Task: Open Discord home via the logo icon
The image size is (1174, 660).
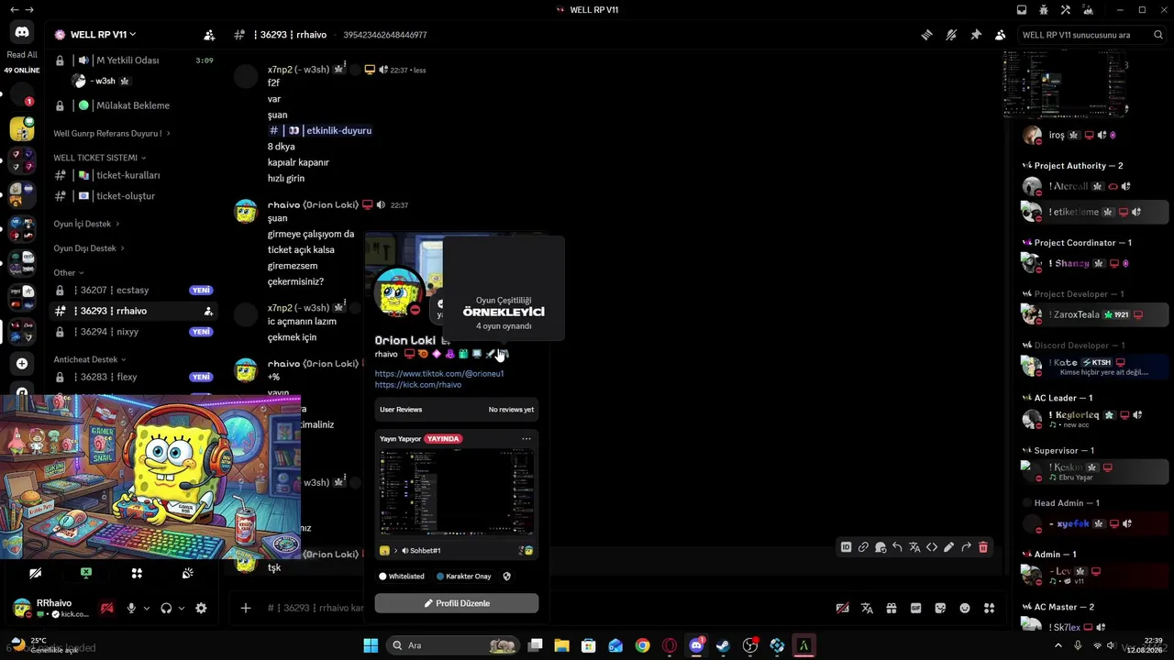Action: [22, 32]
